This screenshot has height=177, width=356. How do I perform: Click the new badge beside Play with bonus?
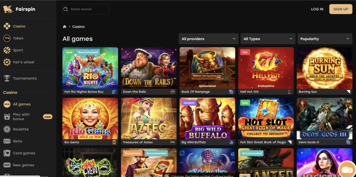coord(48,117)
